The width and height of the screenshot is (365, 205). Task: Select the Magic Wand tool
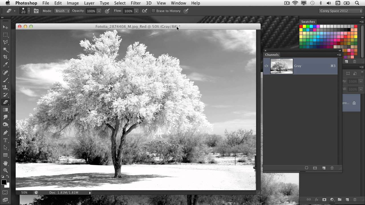click(5, 50)
